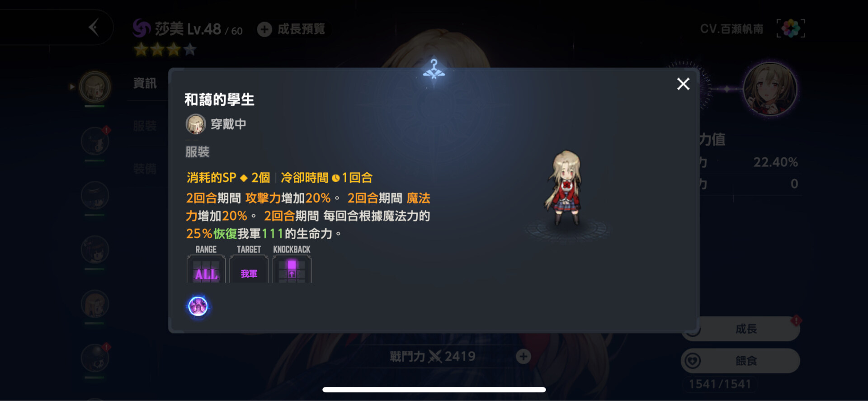Click the hanger costume icon atop popup
The image size is (868, 401).
coord(434,69)
